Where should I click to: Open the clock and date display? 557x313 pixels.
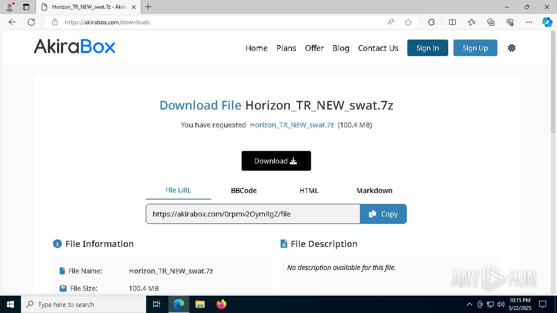(x=520, y=304)
